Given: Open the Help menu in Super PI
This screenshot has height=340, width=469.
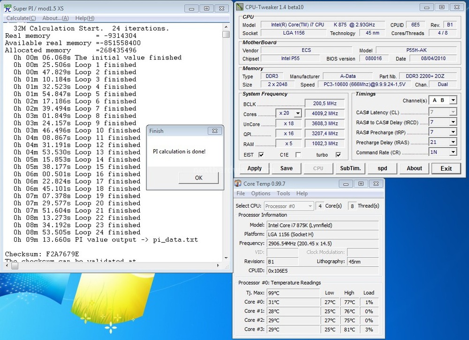Looking at the screenshot, I should 84,18.
